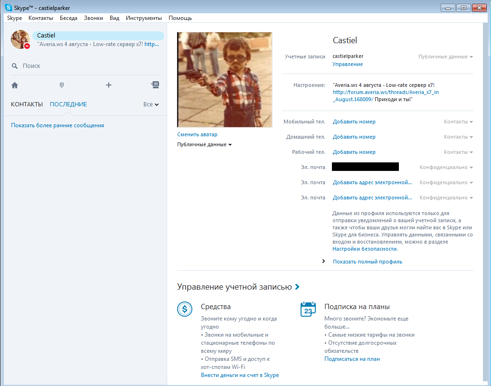Click the Castiel name field in sidebar
The width and height of the screenshot is (491, 386).
(98, 36)
